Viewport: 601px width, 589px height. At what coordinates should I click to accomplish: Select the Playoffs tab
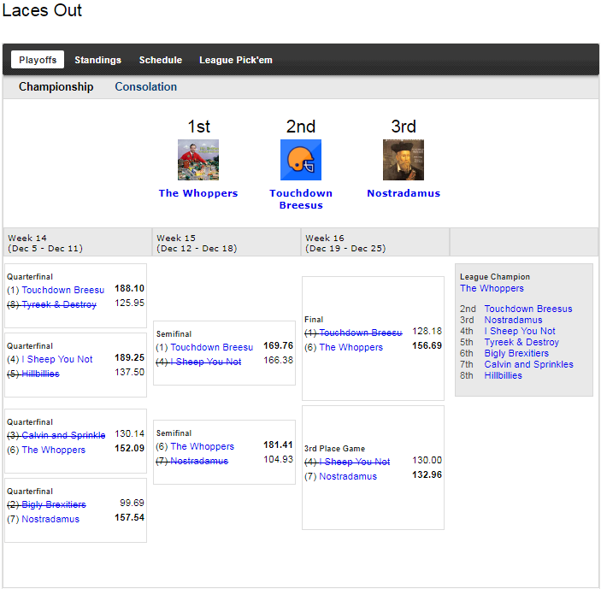[x=38, y=60]
